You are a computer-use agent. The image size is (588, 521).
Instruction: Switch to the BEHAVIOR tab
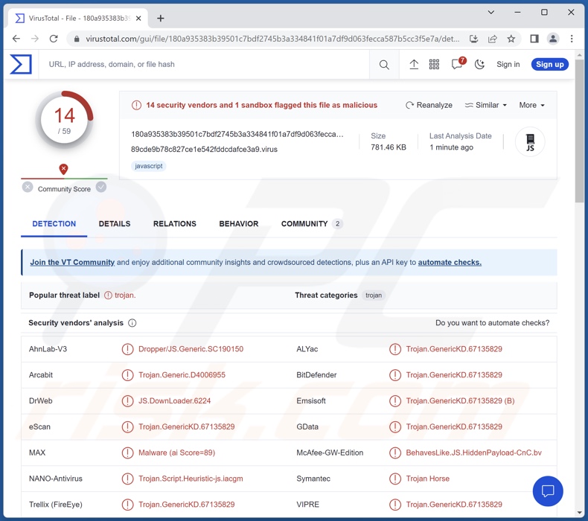pyautogui.click(x=238, y=224)
